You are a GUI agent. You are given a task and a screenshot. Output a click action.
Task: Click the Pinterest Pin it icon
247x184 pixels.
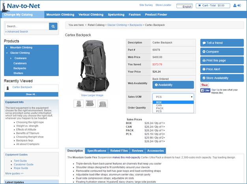pyautogui.click(x=205, y=85)
